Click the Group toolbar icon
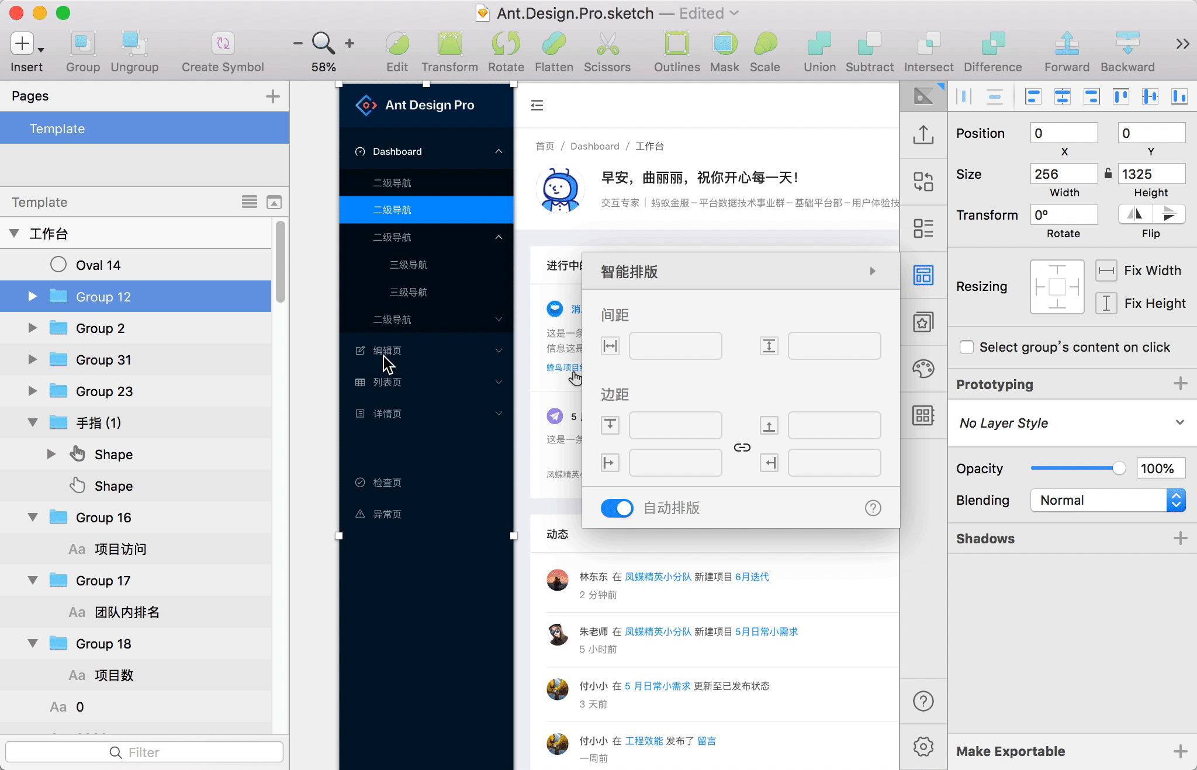The image size is (1197, 770). click(x=83, y=44)
